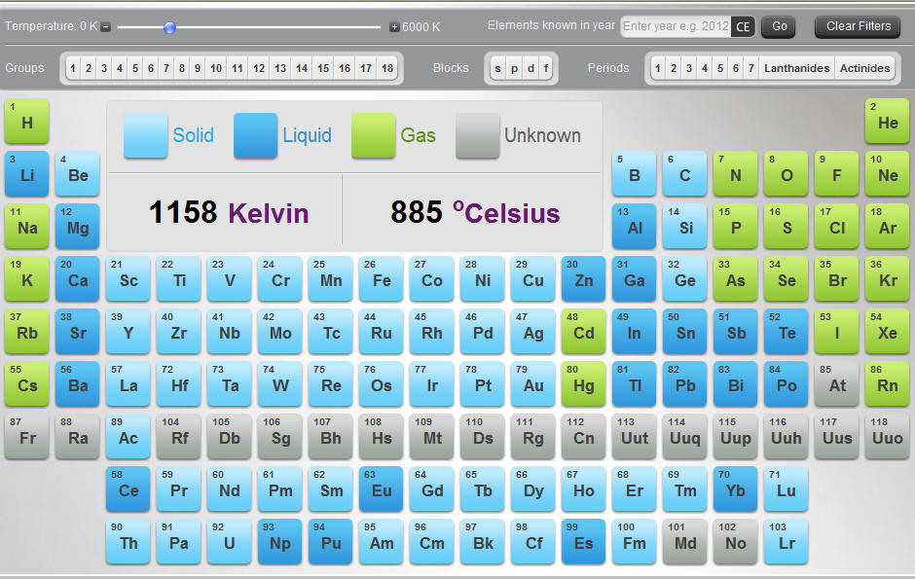Select the p block filter
Screen dimensions: 915x579
tap(514, 68)
